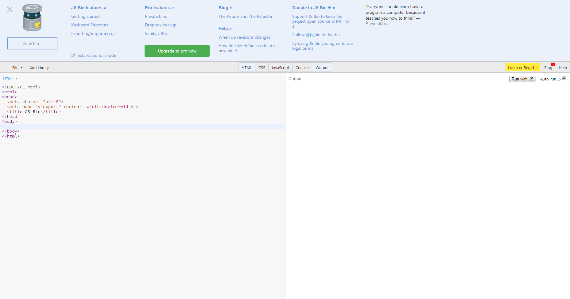Open the Help heading in welcome panel

(225, 29)
